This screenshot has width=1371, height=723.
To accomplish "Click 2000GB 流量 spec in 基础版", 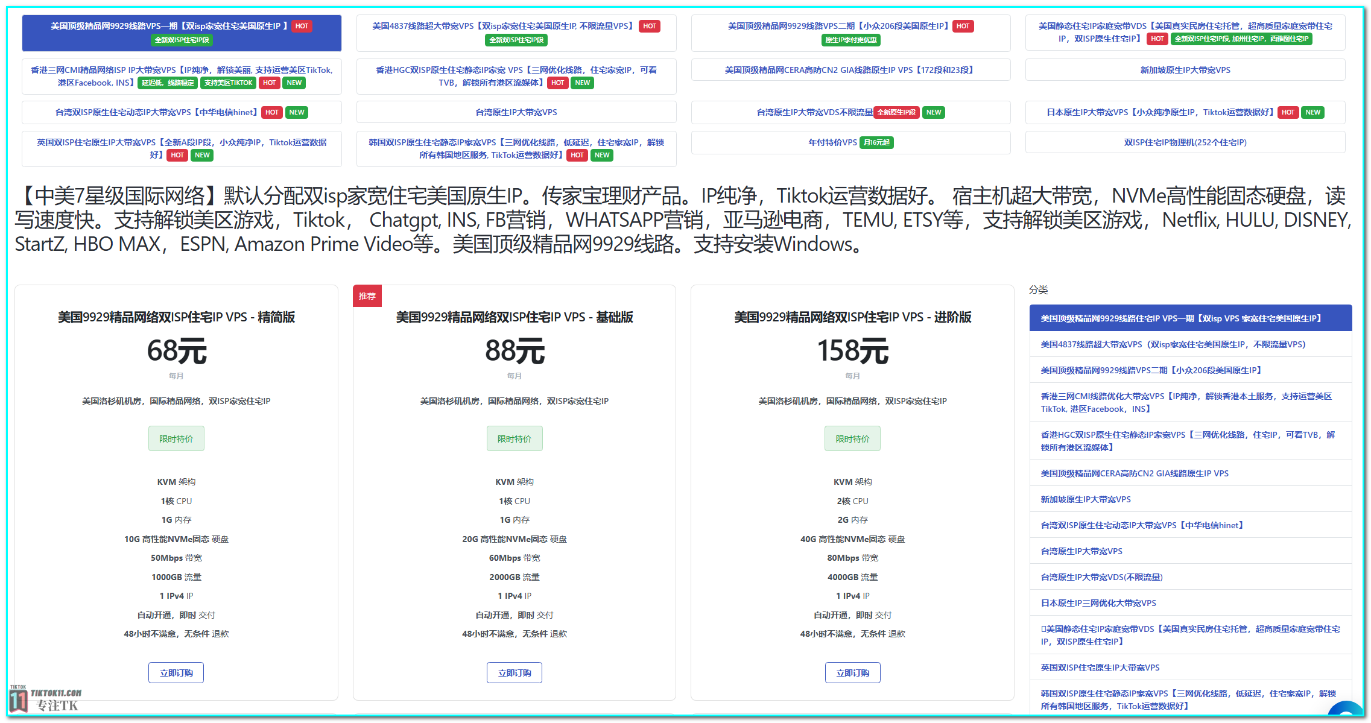I will [515, 577].
